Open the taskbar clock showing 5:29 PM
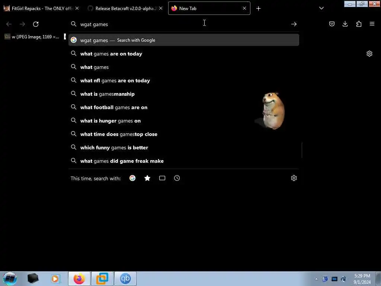 coord(362,279)
